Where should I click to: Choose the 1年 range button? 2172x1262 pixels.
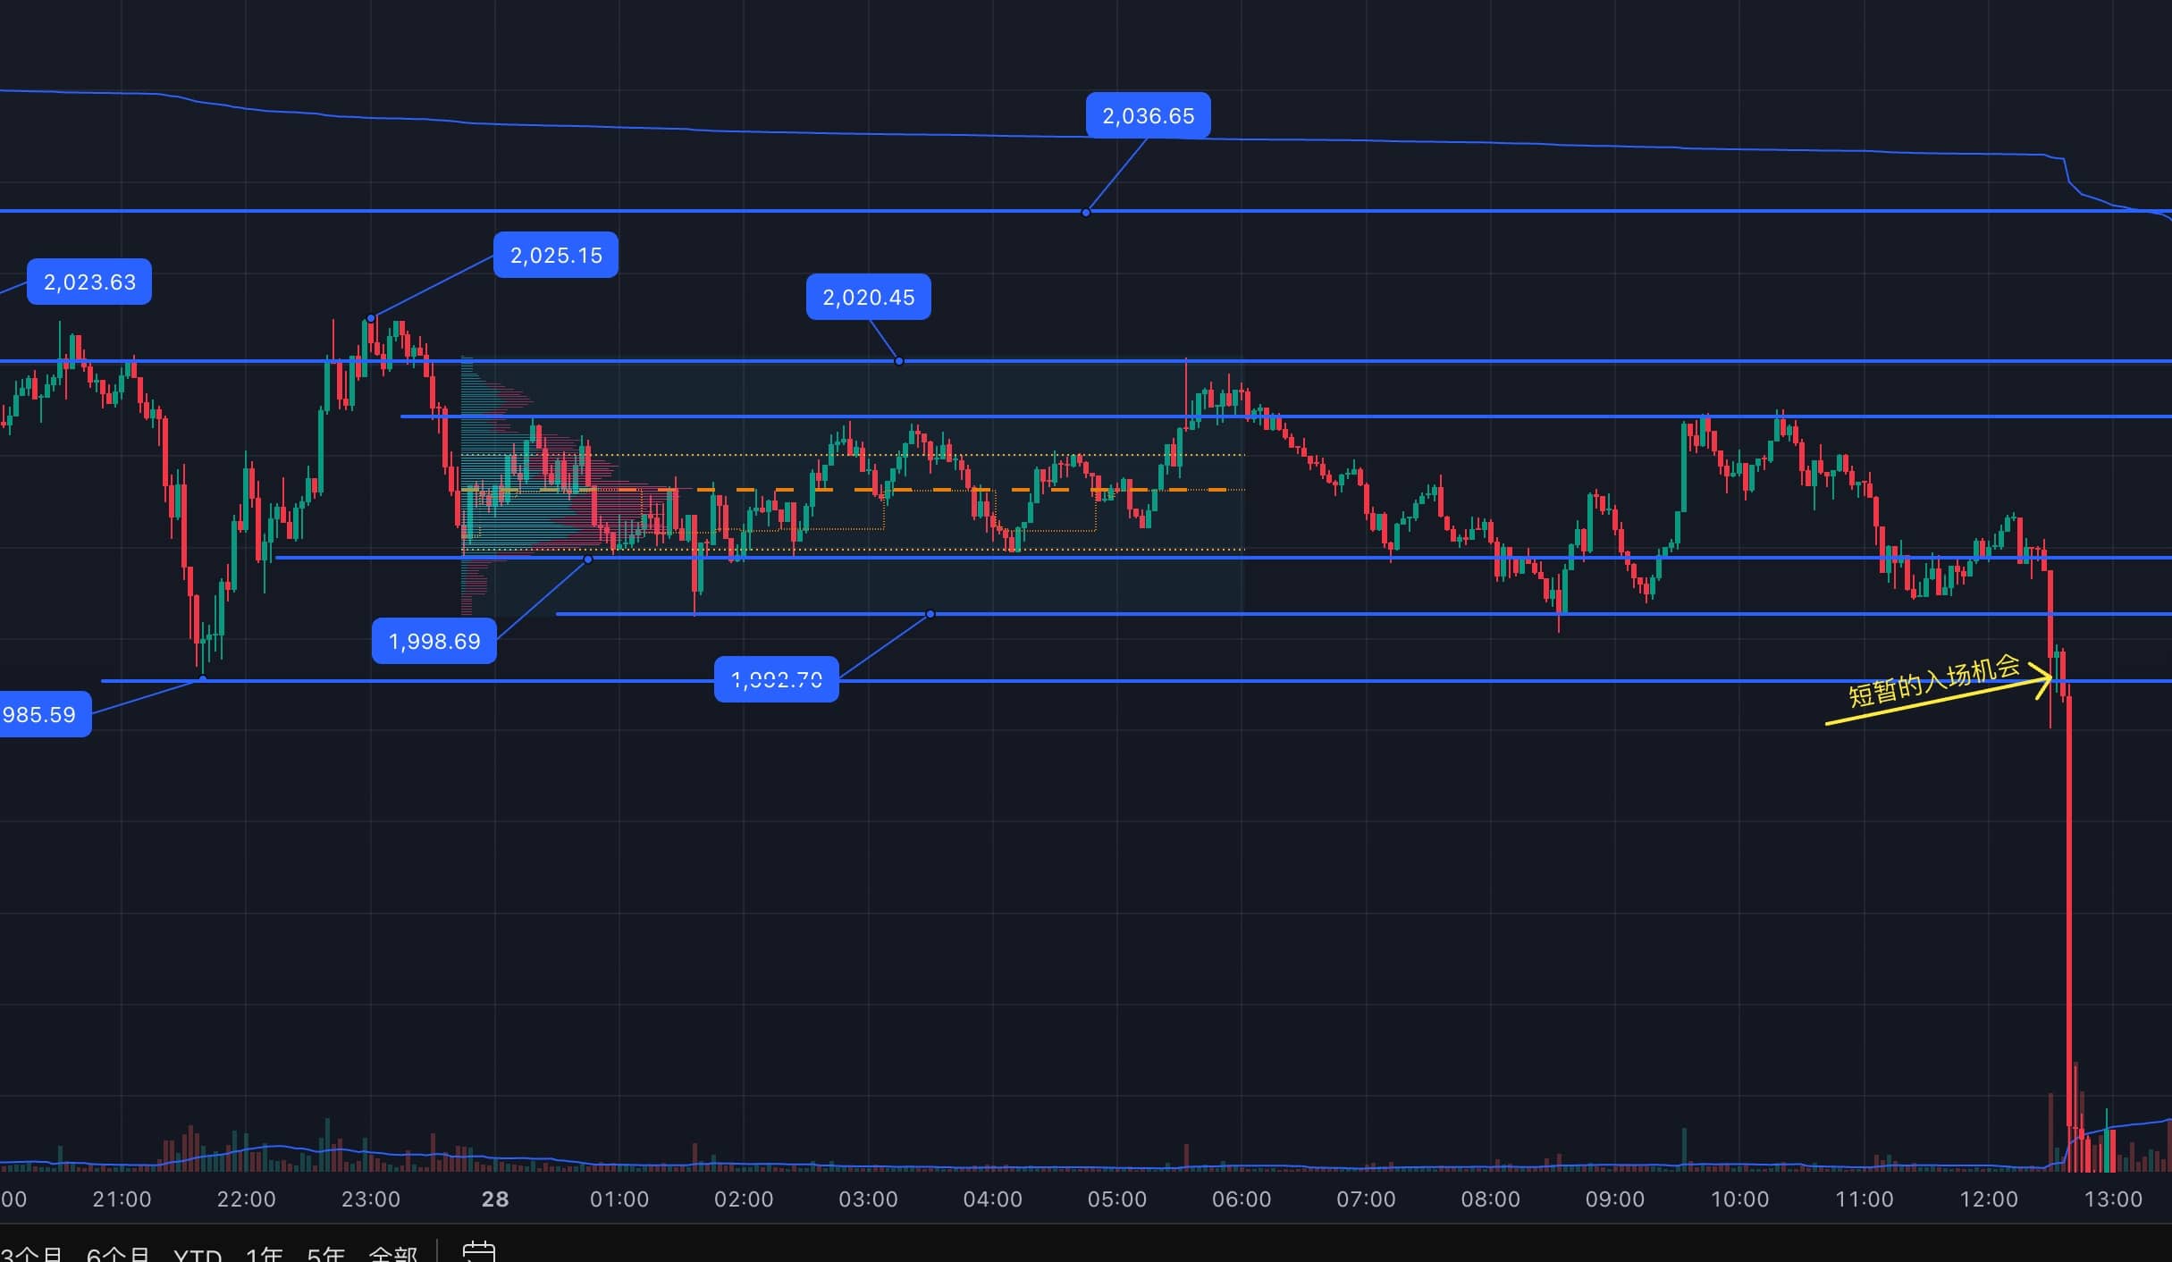point(264,1255)
